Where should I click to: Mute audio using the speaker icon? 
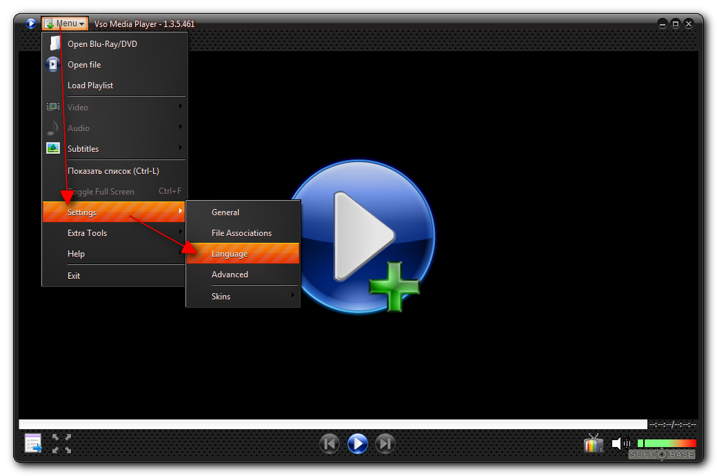click(619, 444)
